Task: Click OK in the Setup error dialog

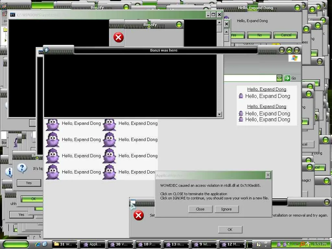Action: coord(230,230)
